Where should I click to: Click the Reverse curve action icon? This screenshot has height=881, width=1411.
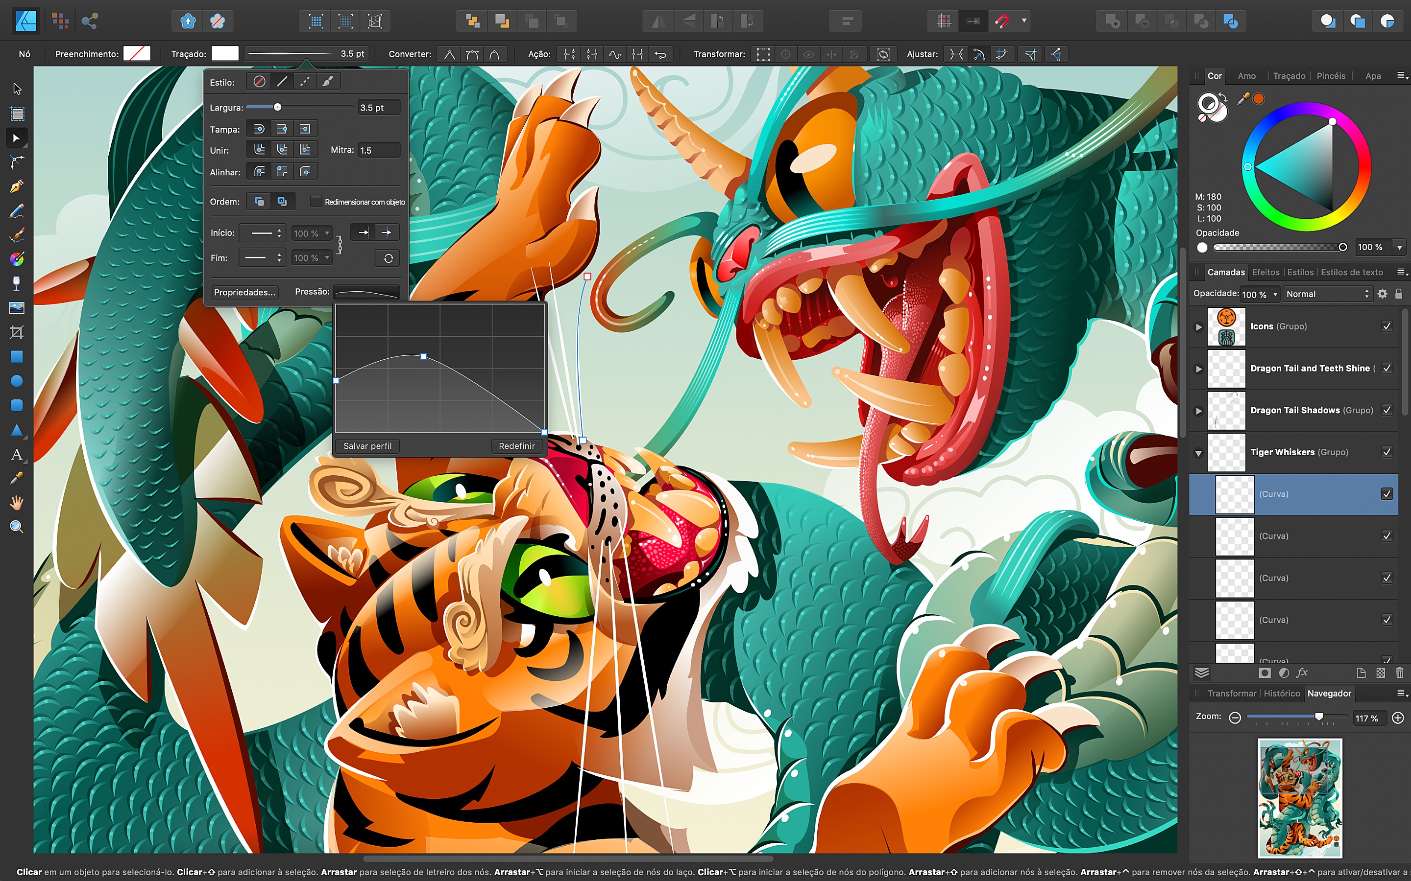[660, 54]
